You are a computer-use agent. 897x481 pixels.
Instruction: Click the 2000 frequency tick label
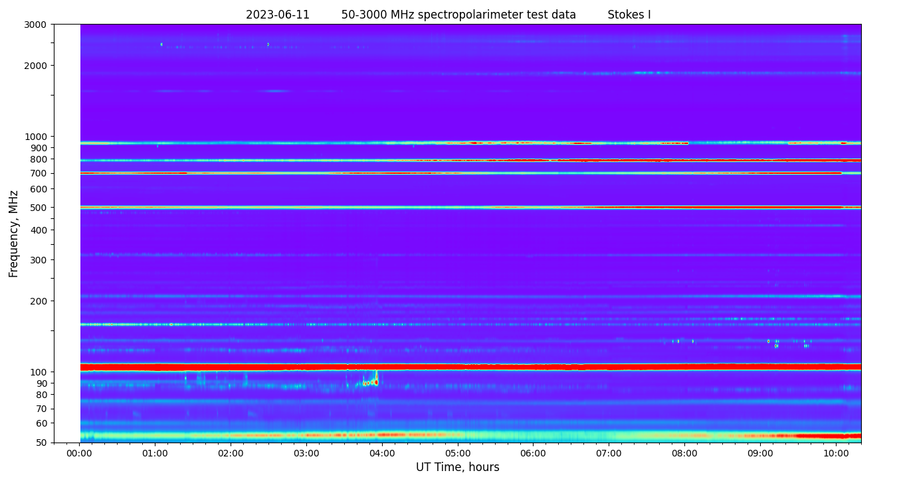35,66
